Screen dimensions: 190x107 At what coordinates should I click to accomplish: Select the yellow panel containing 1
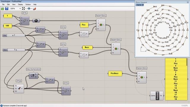click(x=8, y=16)
